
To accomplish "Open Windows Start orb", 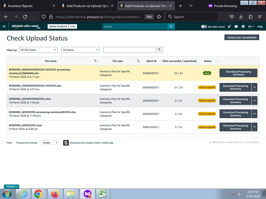I will coord(7,194).
